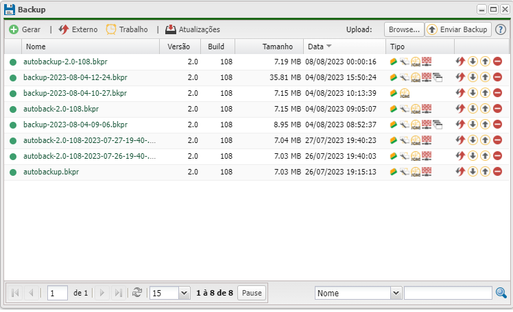
Task: Open the help question mark icon
Action: (x=501, y=29)
